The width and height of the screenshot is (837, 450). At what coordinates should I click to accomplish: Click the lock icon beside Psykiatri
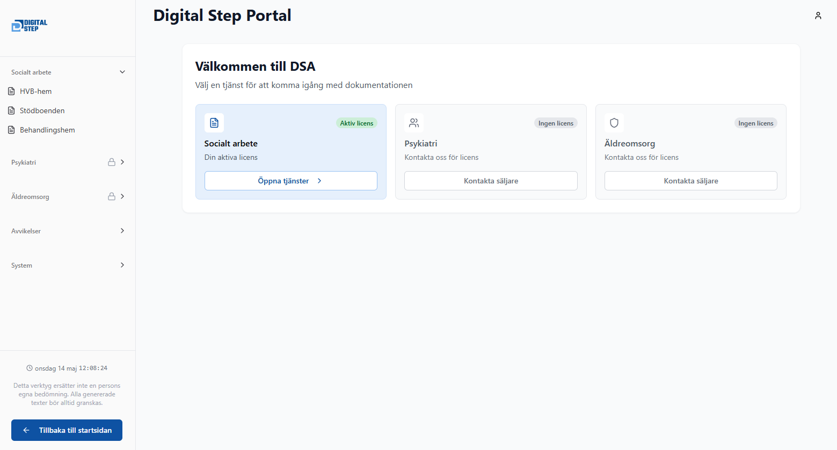coord(112,162)
